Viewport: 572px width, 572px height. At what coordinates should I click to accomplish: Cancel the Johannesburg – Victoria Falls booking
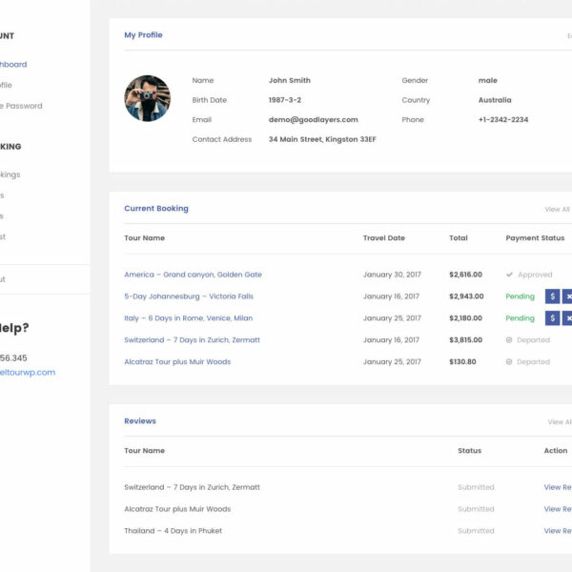click(x=567, y=296)
